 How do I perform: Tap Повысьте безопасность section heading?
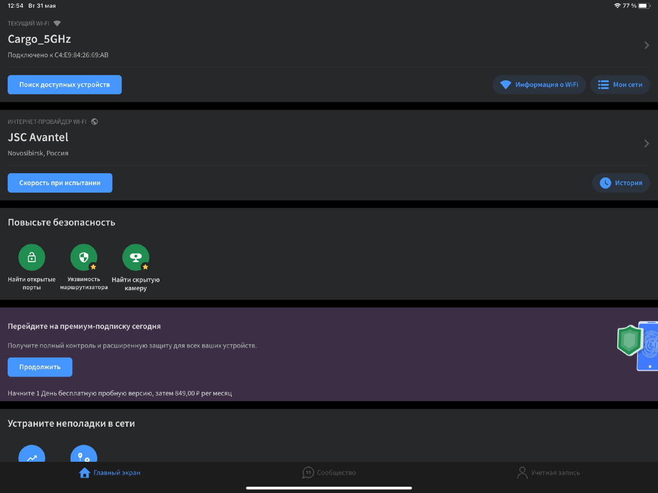(x=61, y=222)
